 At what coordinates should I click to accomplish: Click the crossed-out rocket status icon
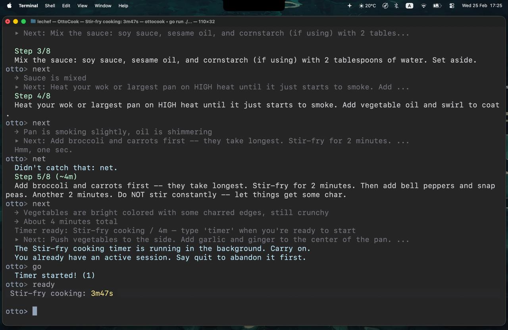click(385, 6)
